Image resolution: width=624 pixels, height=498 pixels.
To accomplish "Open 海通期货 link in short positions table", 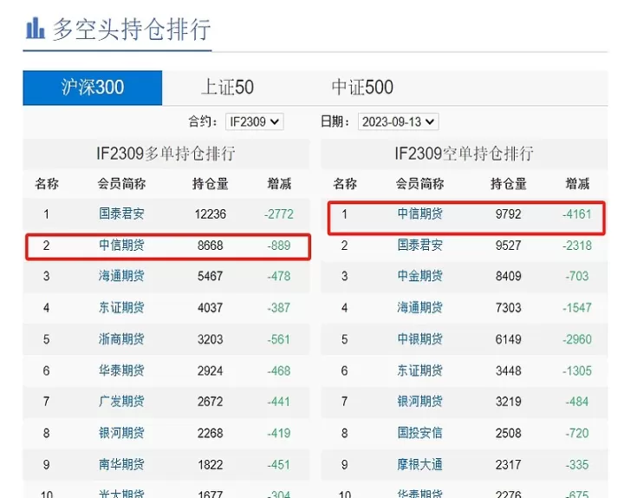I will pos(419,308).
